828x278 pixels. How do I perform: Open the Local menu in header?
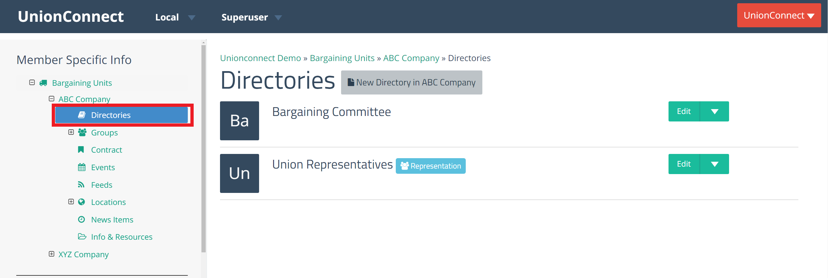point(175,17)
